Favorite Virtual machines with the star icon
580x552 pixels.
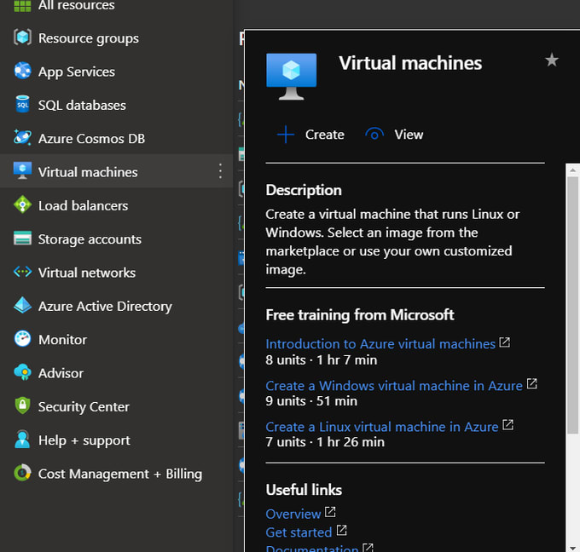pos(552,60)
